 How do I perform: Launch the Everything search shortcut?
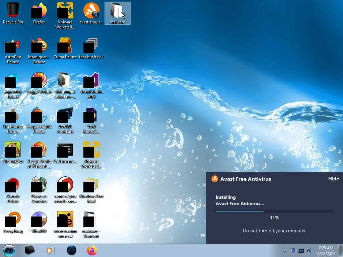(x=13, y=222)
